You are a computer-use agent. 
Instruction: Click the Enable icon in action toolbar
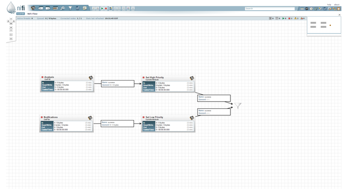pos(94,8)
